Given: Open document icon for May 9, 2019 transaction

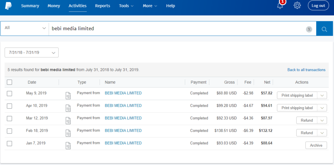Looking at the screenshot, I should (68, 95).
